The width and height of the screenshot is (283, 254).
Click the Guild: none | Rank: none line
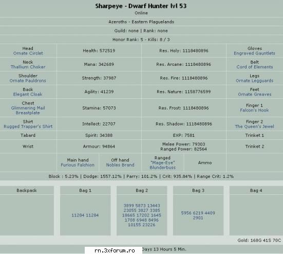pos(141,31)
